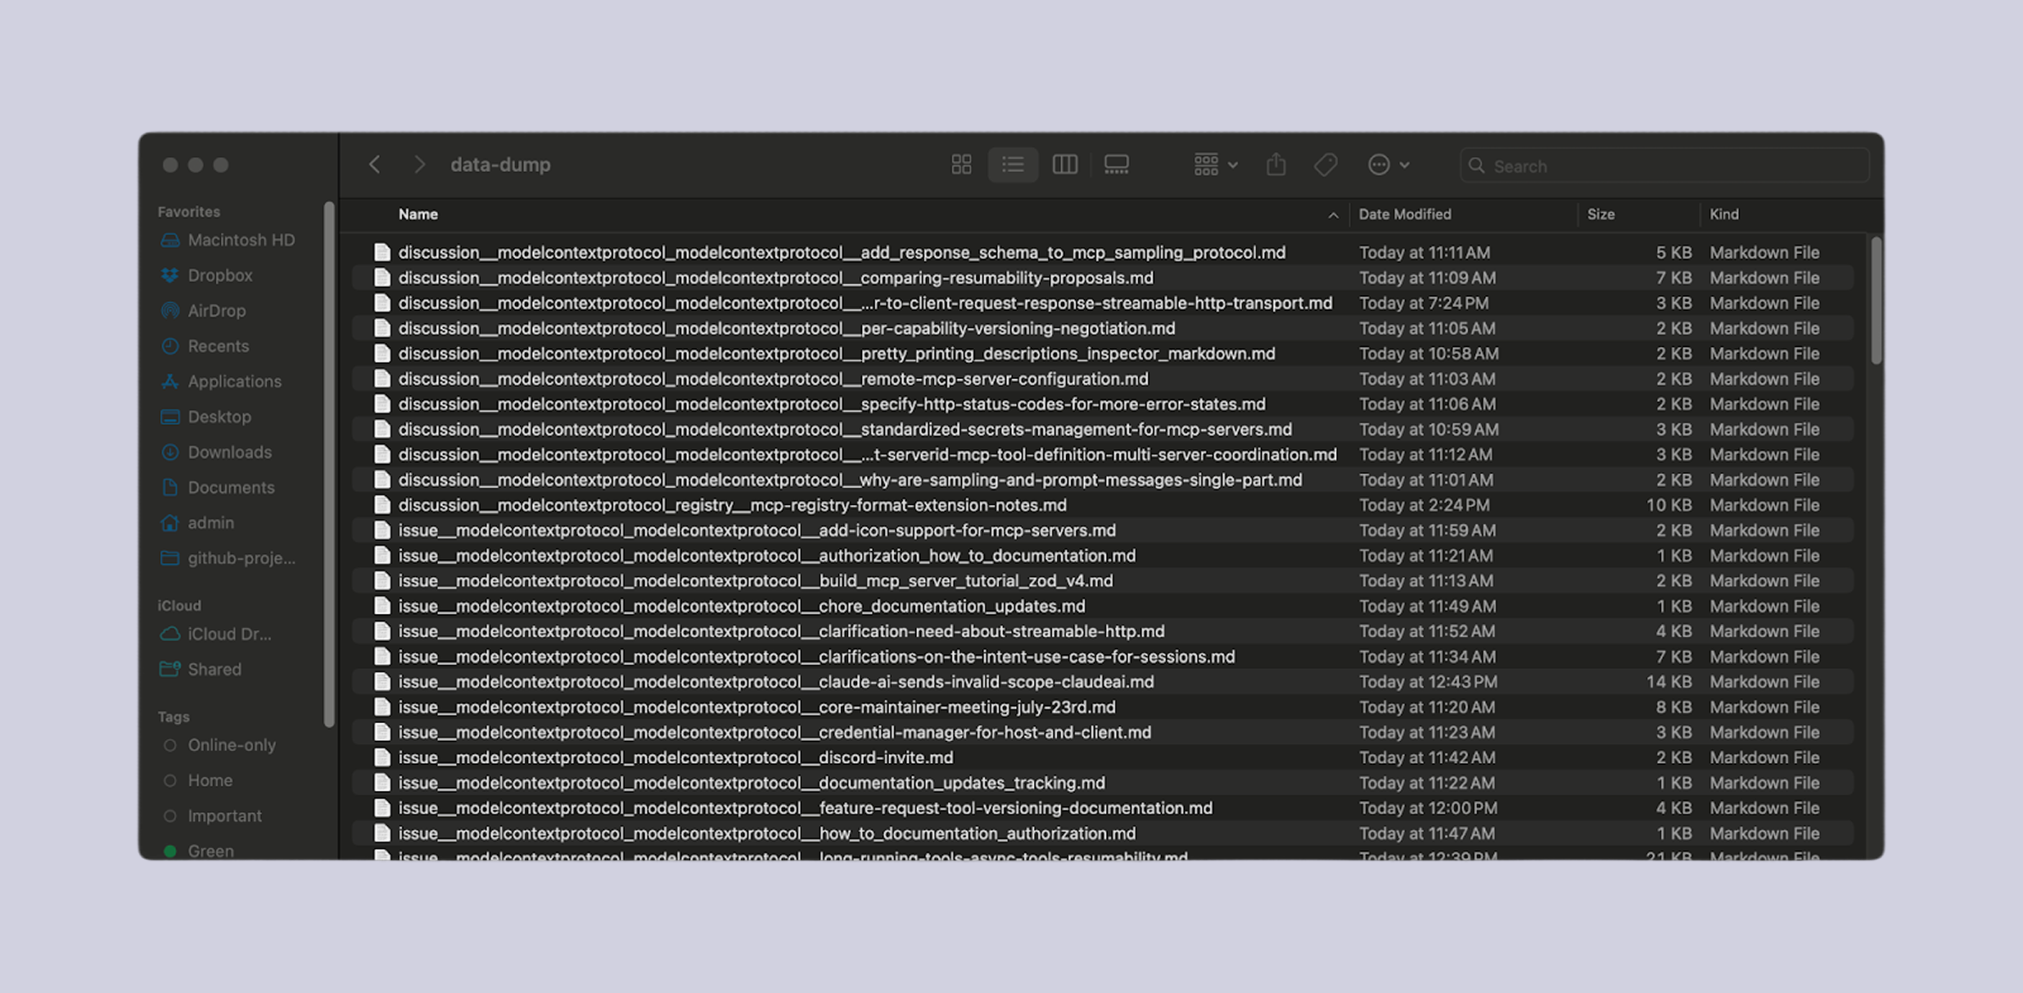Open the Group by dropdown
The image size is (2023, 993).
pyautogui.click(x=1215, y=165)
